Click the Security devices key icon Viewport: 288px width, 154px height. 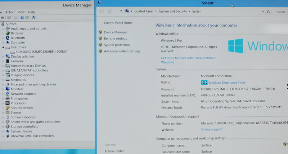tap(8, 108)
